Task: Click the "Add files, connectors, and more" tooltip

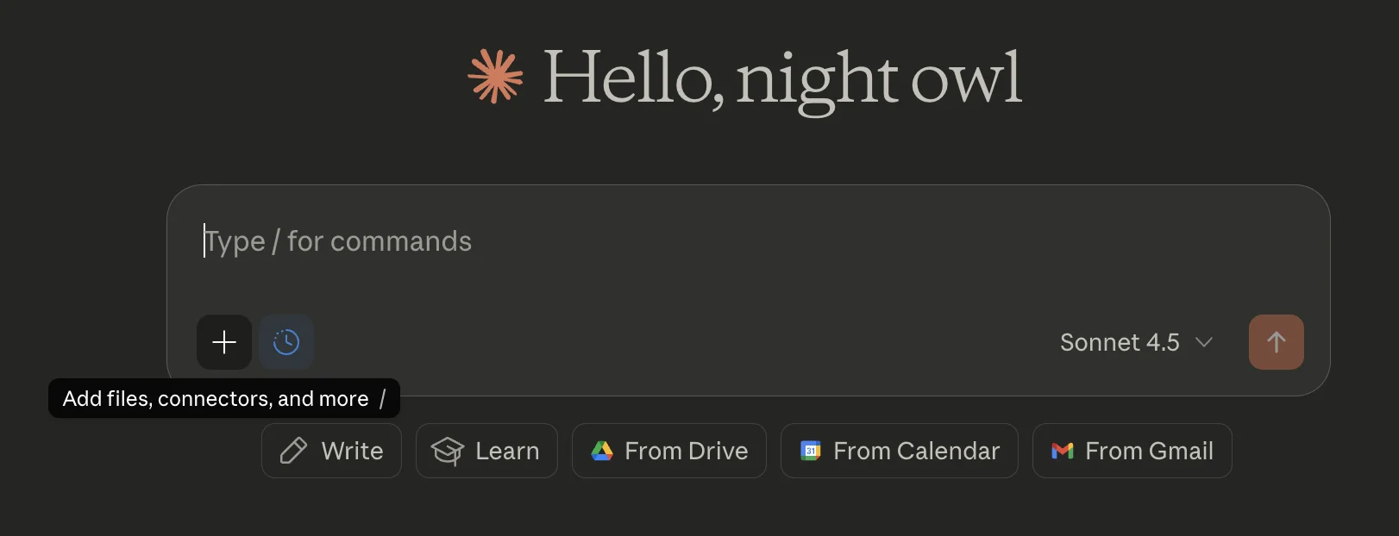Action: tap(216, 399)
